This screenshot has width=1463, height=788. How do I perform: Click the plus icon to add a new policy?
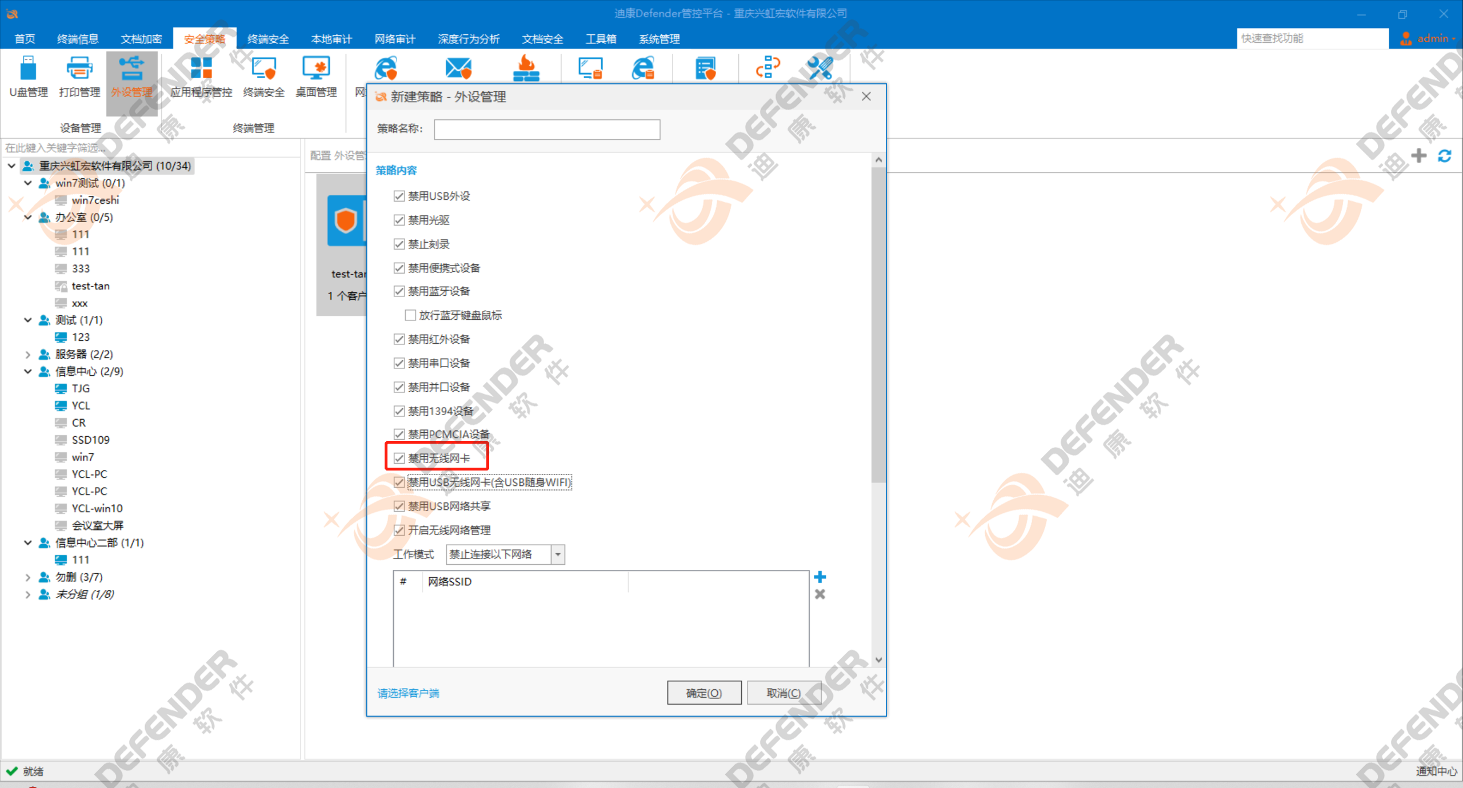(1418, 155)
